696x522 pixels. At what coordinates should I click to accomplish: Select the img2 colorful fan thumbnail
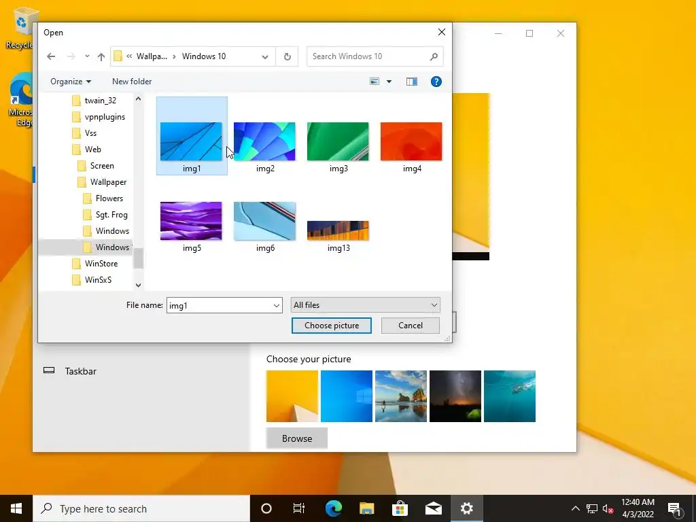point(264,142)
